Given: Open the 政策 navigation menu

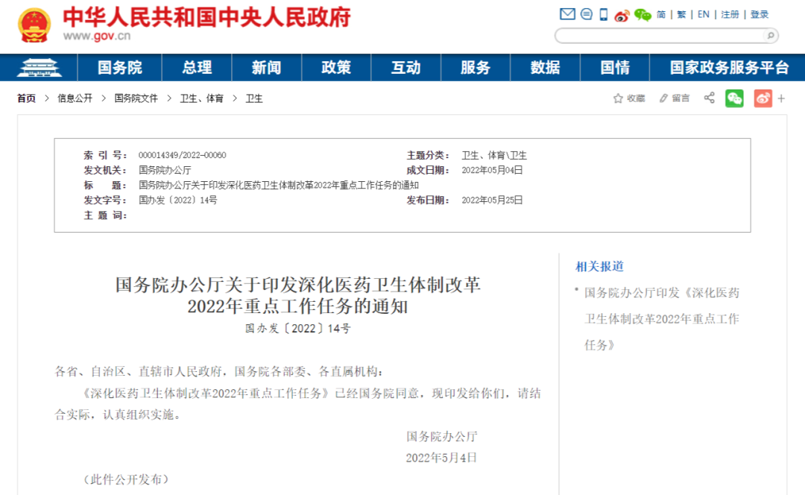Looking at the screenshot, I should click(x=335, y=68).
